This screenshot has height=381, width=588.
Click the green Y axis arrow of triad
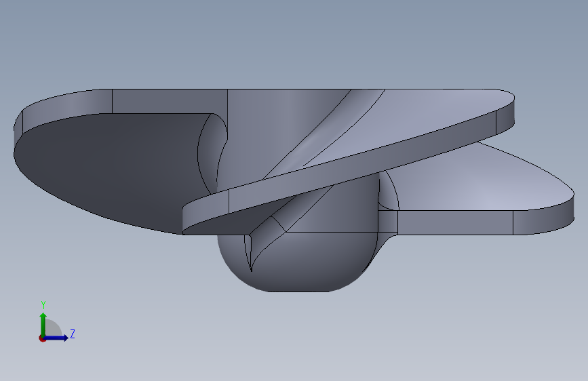pos(43,324)
